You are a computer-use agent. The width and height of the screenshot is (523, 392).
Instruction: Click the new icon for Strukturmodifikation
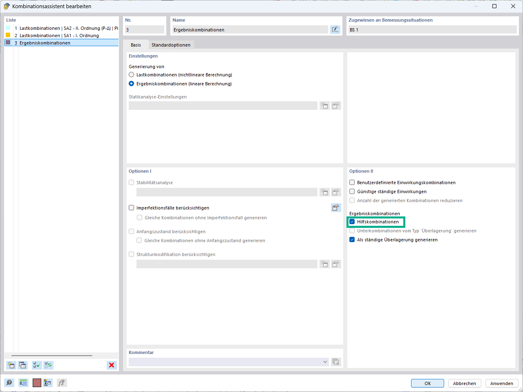(324, 264)
